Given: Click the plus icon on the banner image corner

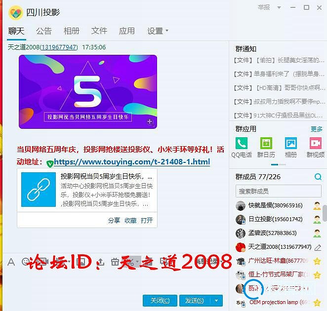Looking at the screenshot, I should point(150,121).
